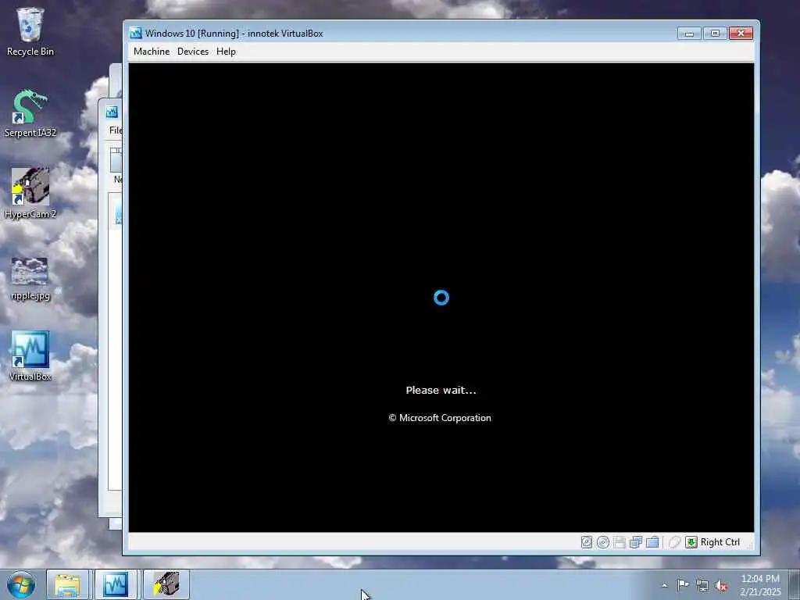This screenshot has width=800, height=600.
Task: Close the Windows 10 VM window
Action: (x=741, y=34)
